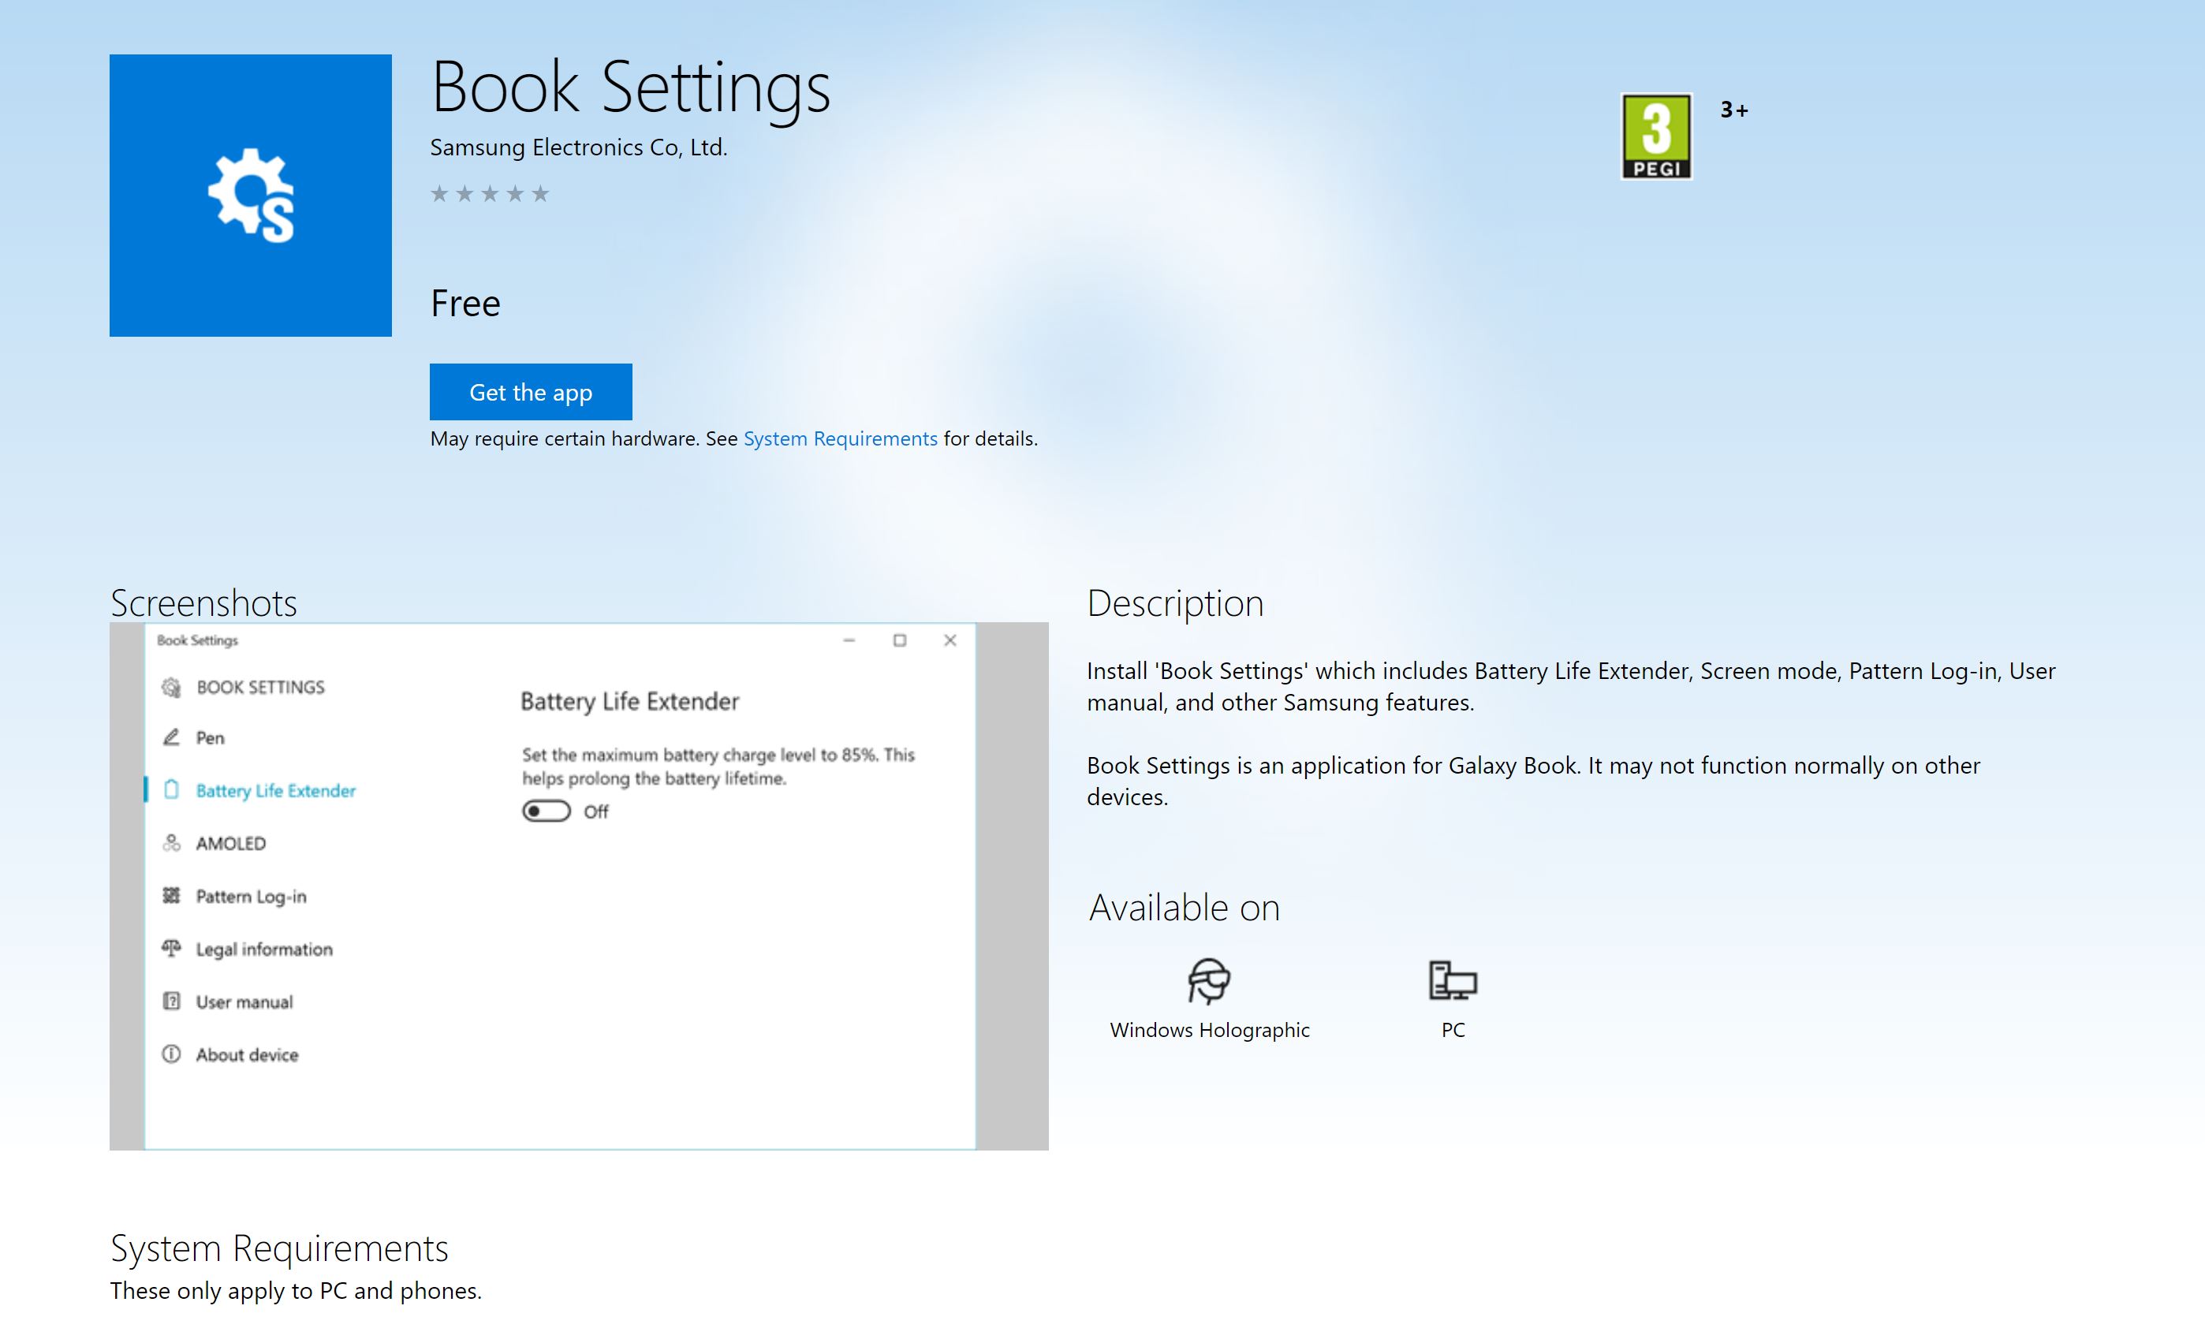Click the AMOLED icon in the sidebar
Image resolution: width=2205 pixels, height=1328 pixels.
(171, 843)
